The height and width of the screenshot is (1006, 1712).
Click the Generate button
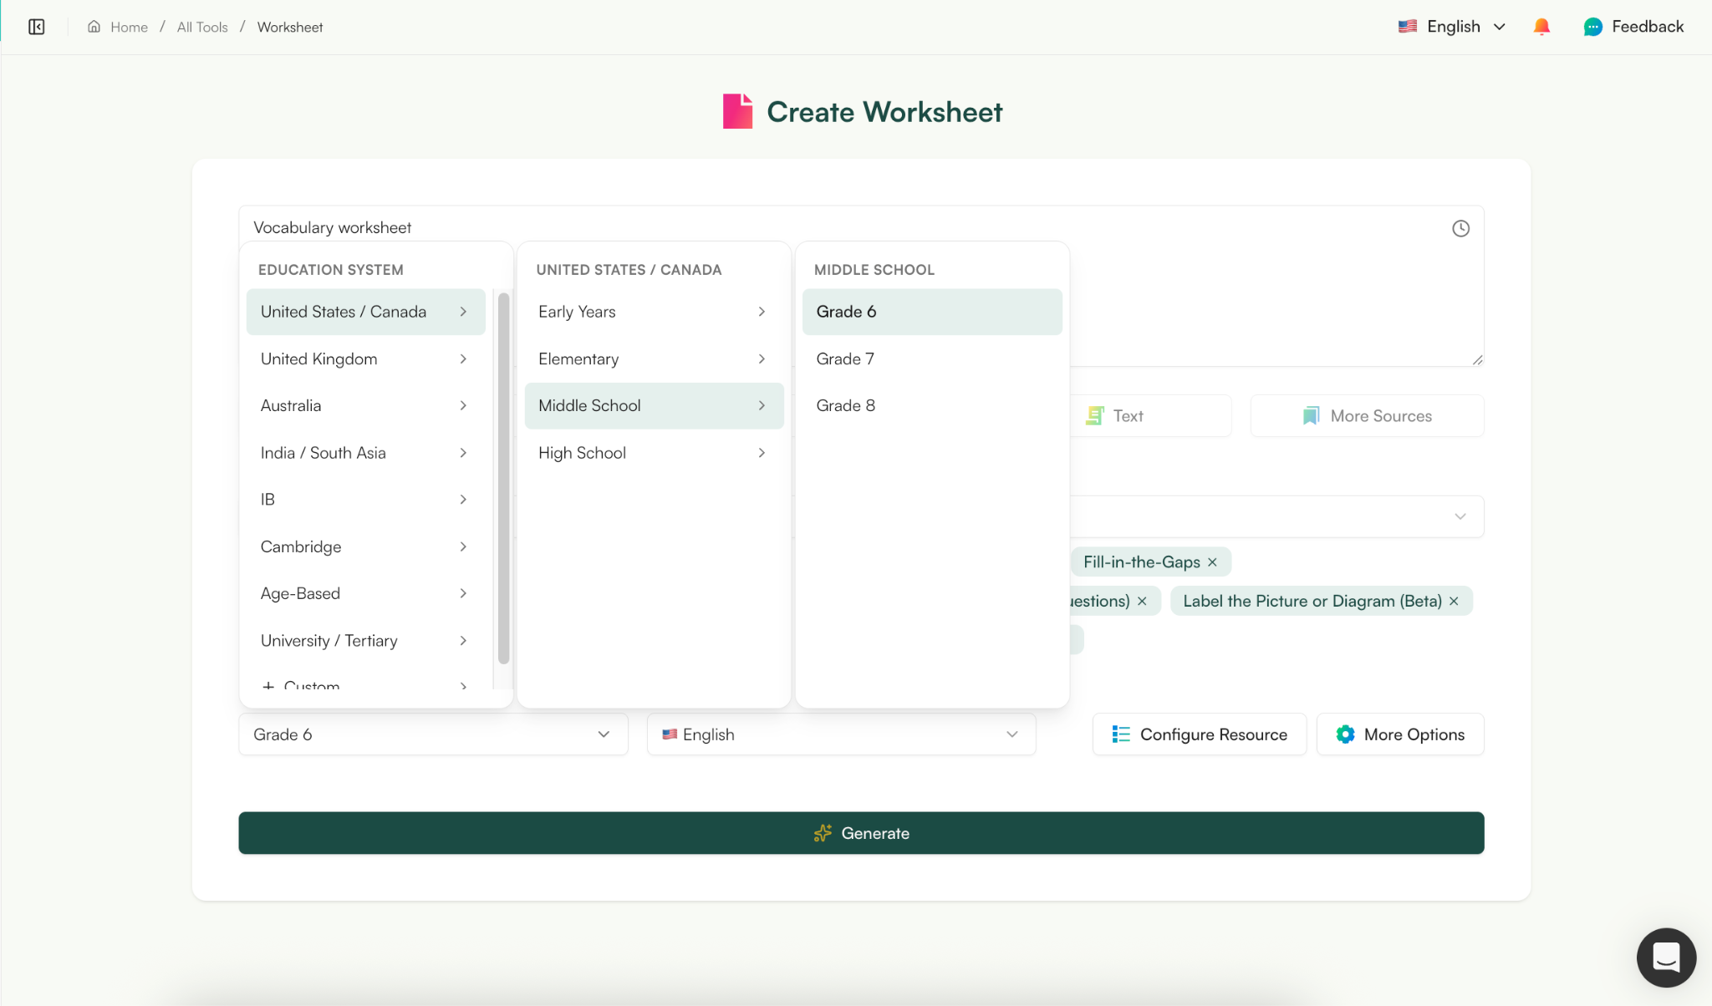tap(860, 832)
